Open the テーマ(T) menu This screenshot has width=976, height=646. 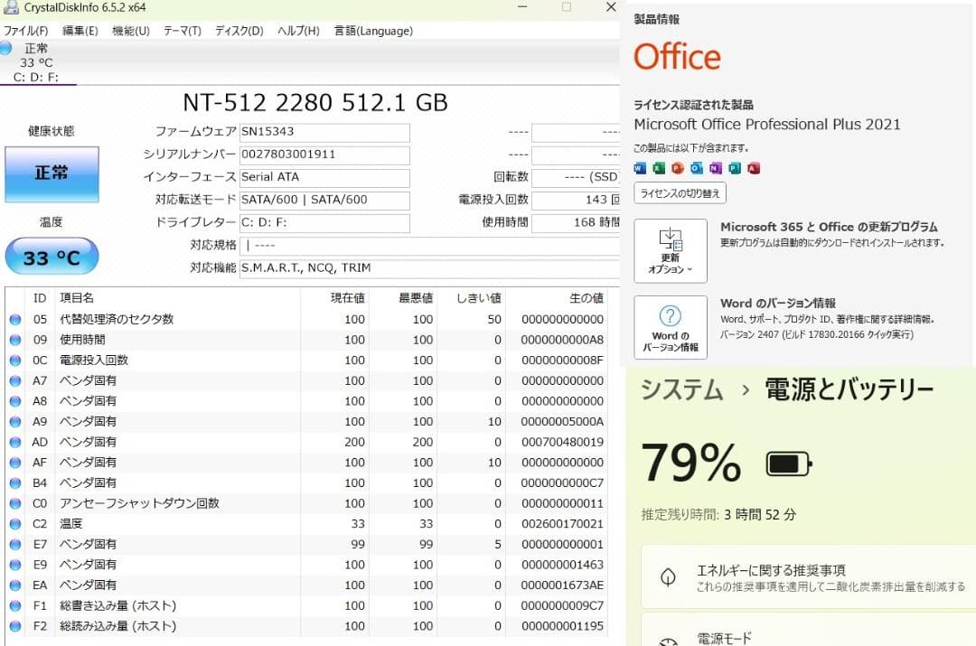(182, 30)
